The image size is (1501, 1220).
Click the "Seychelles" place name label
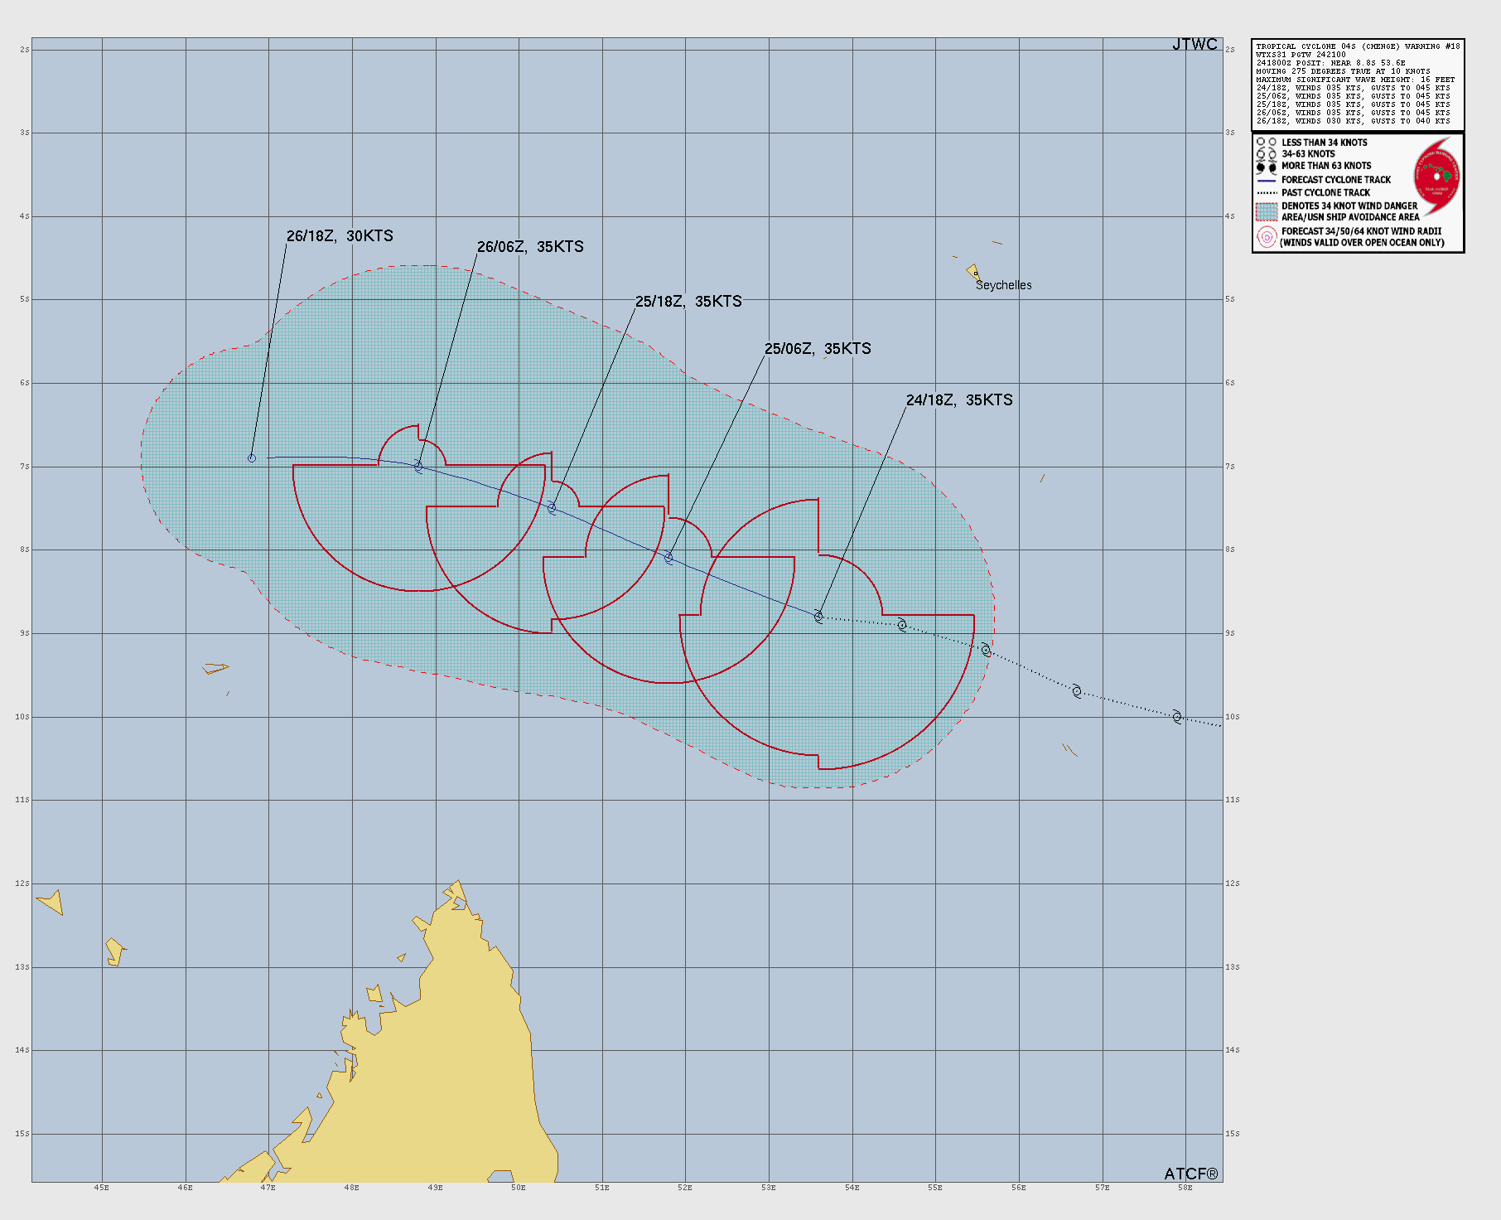1003,285
